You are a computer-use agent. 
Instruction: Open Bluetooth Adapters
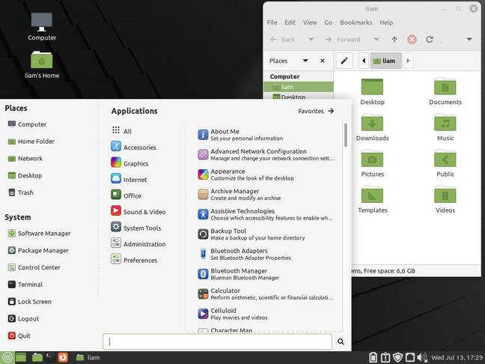pyautogui.click(x=266, y=254)
